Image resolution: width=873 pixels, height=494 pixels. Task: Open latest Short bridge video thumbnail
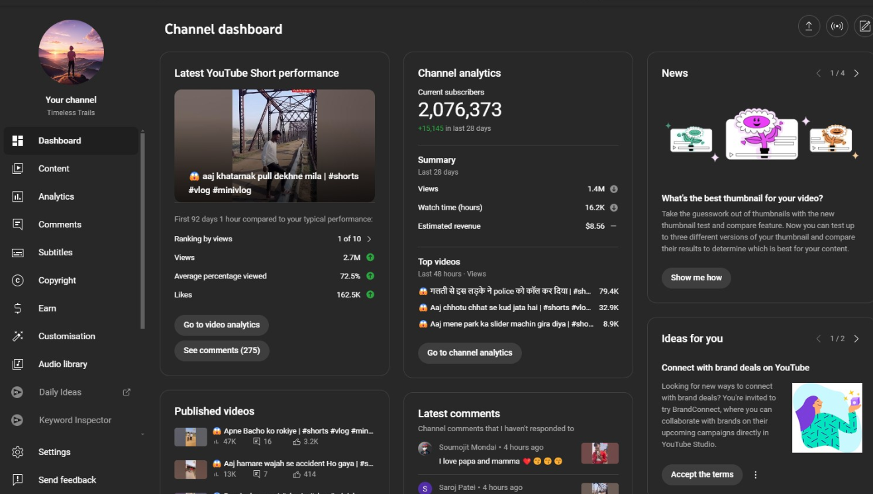point(274,145)
